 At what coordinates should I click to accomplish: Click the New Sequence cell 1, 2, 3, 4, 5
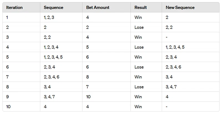point(175,47)
